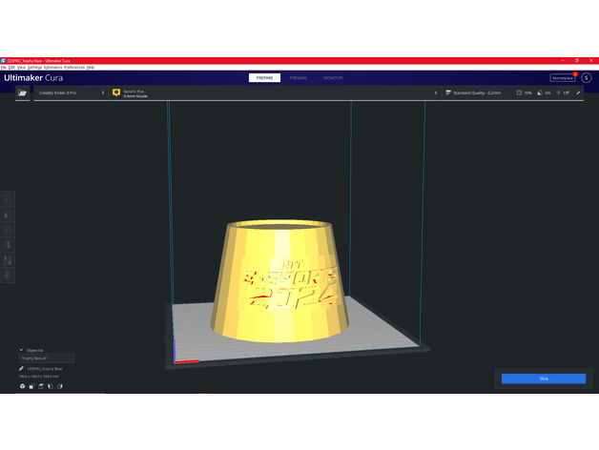Open the Extensions menu
Viewport: 599px width, 450px height.
(53, 68)
